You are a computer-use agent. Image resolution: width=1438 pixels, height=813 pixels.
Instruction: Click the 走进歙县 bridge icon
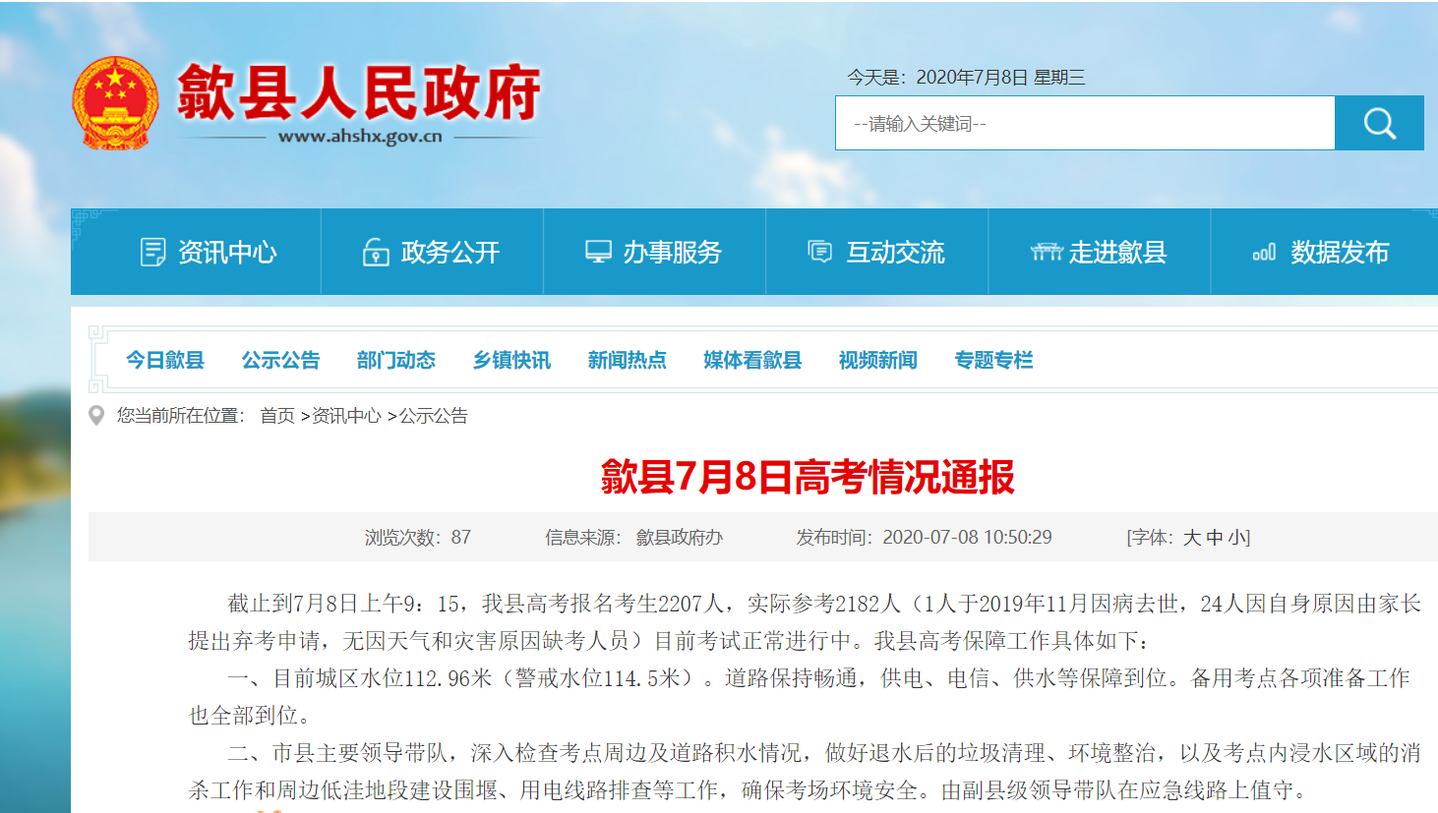1046,253
